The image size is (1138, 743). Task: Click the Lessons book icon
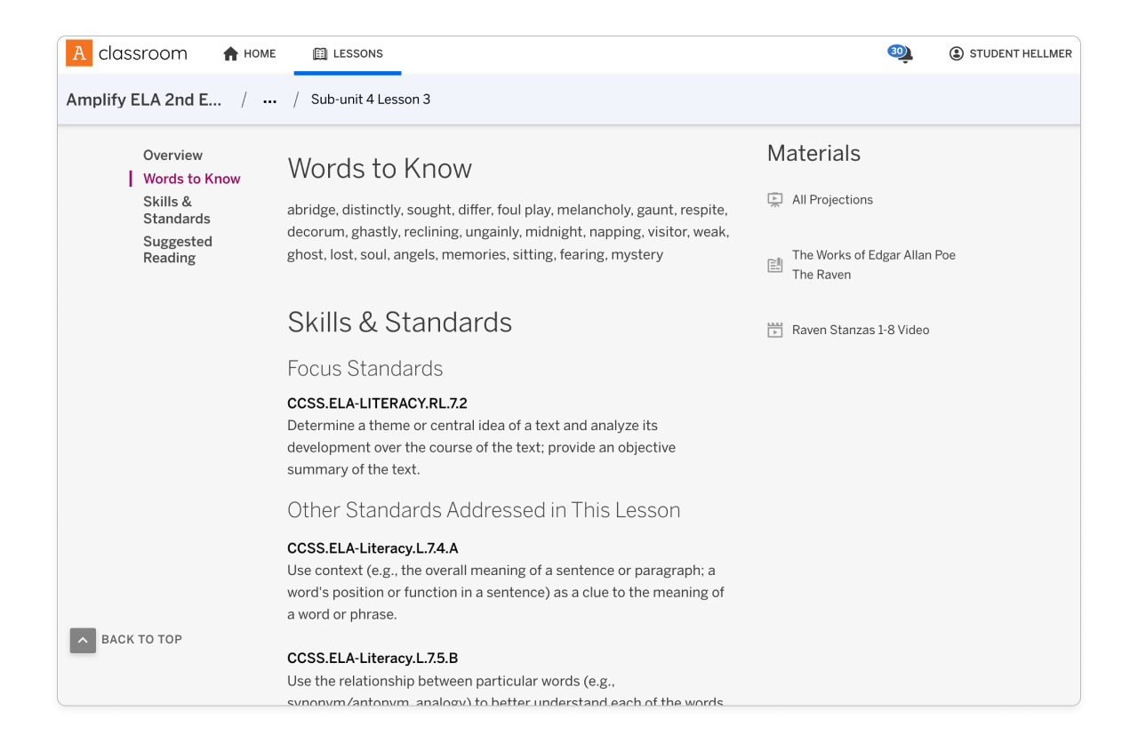click(x=319, y=53)
